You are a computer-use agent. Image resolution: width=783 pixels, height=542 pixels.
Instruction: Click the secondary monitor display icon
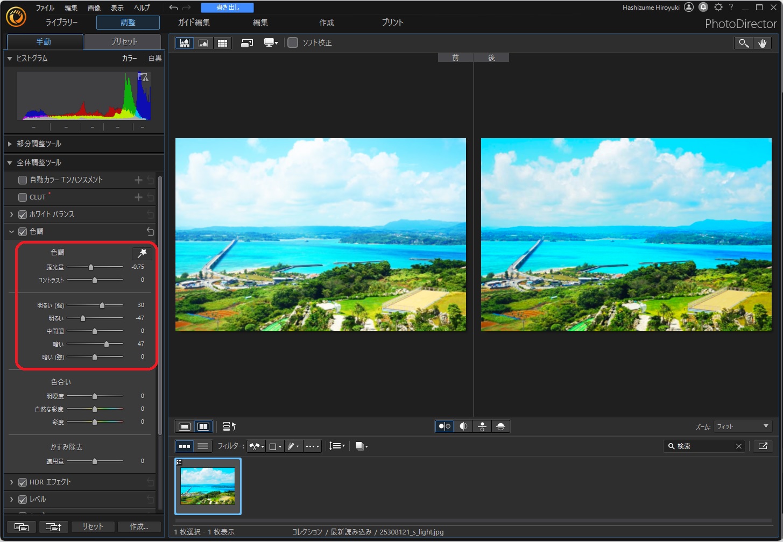point(271,43)
